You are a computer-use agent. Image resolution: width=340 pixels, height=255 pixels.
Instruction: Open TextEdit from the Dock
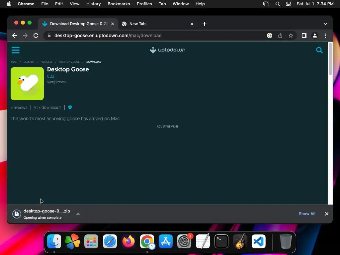click(203, 241)
